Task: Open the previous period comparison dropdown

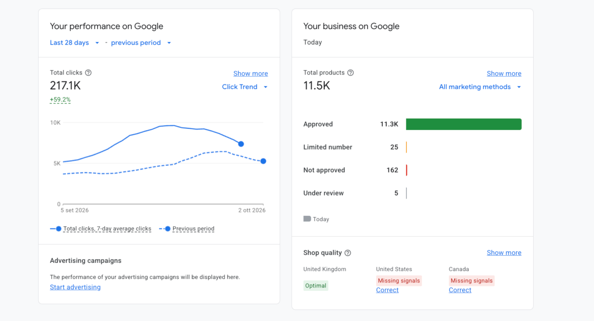Action: point(141,43)
